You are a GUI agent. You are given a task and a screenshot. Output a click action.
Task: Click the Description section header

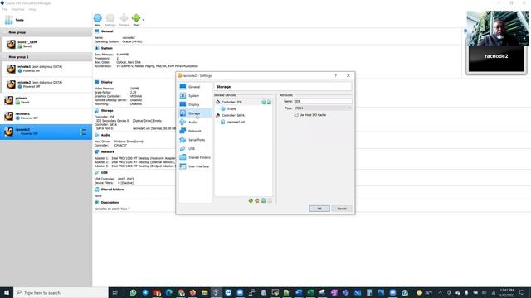pos(110,202)
